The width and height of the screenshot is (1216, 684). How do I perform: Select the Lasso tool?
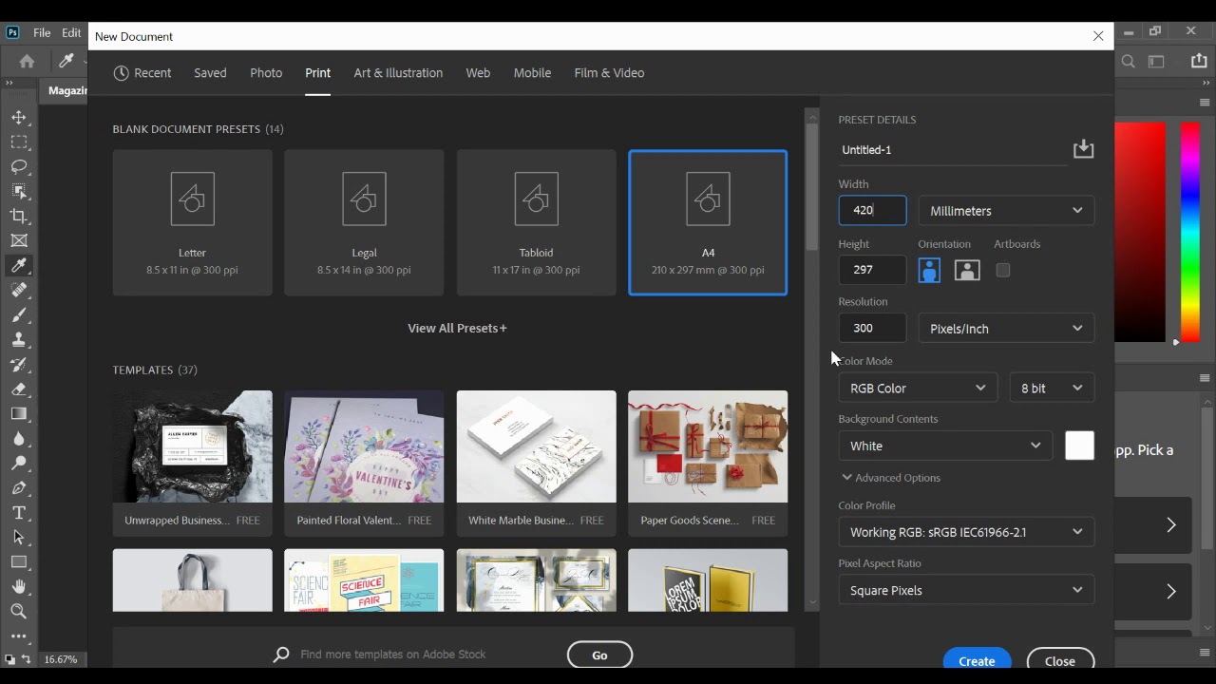pyautogui.click(x=19, y=166)
